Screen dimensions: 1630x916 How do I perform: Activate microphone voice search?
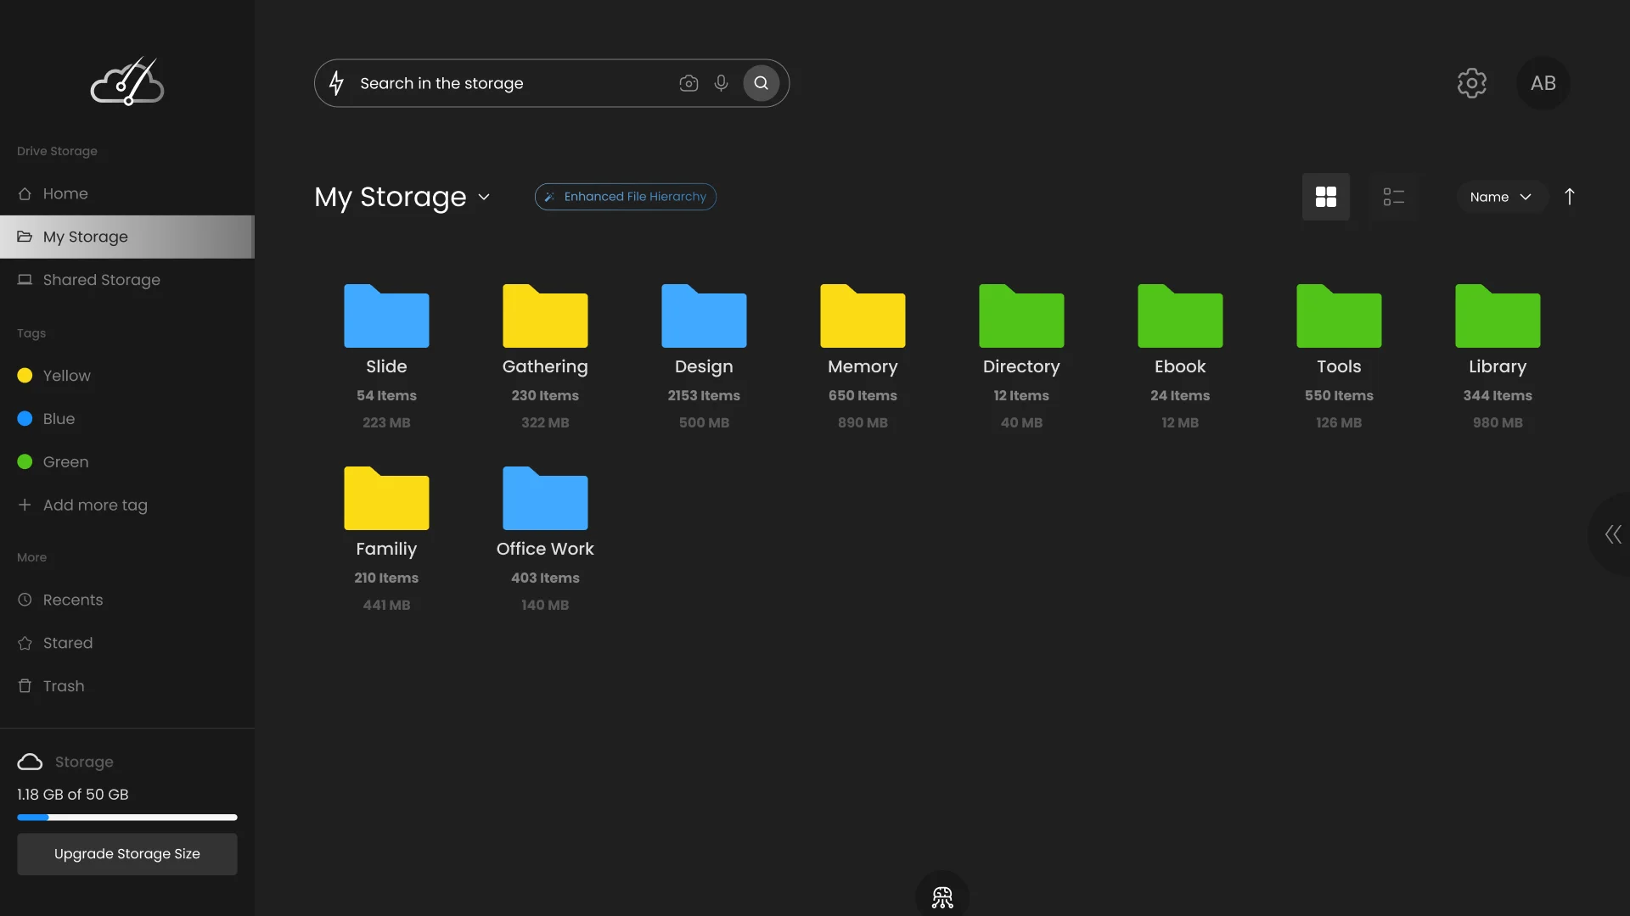[721, 83]
